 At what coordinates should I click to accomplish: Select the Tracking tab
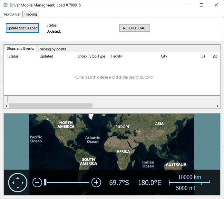click(x=30, y=14)
